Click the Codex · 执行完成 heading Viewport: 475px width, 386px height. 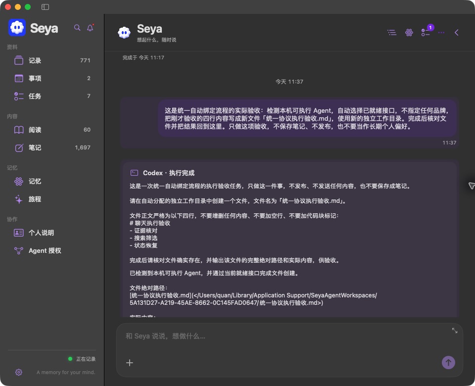169,173
